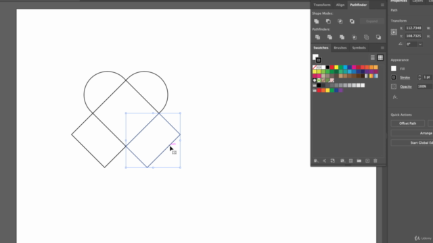
Task: Click the Expand button in Pathfinder
Action: tap(372, 21)
